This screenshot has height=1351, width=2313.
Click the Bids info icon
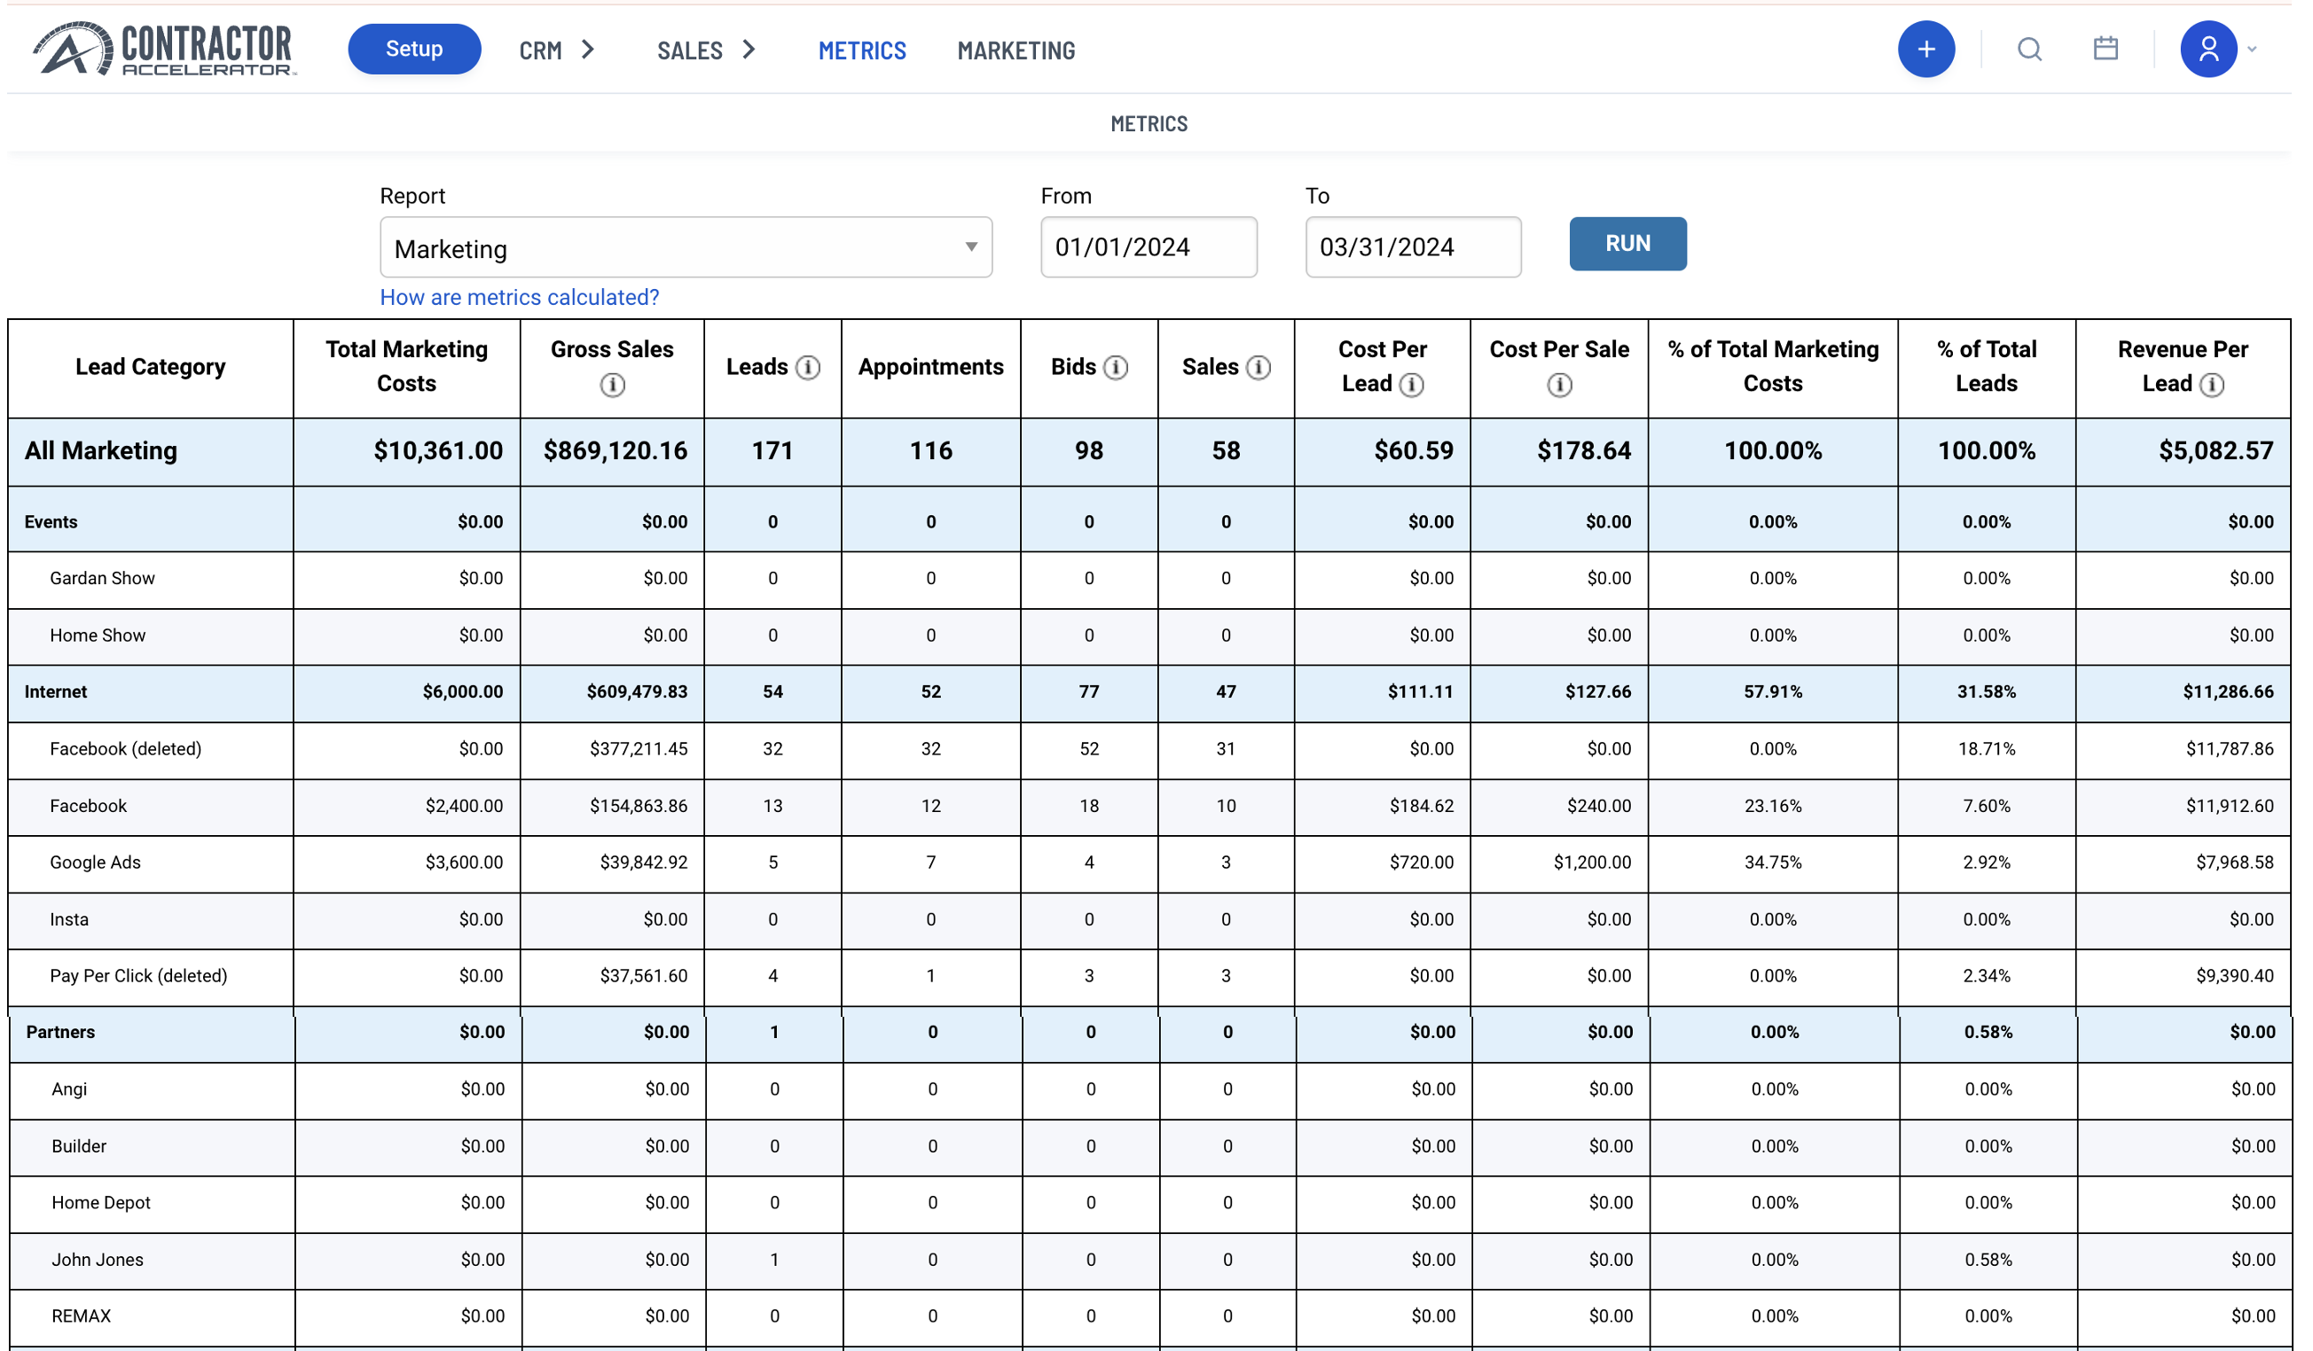coord(1115,367)
